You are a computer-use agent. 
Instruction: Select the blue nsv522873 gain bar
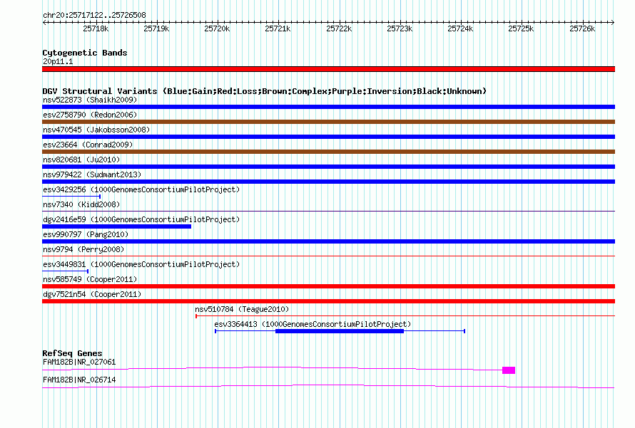pos(328,107)
